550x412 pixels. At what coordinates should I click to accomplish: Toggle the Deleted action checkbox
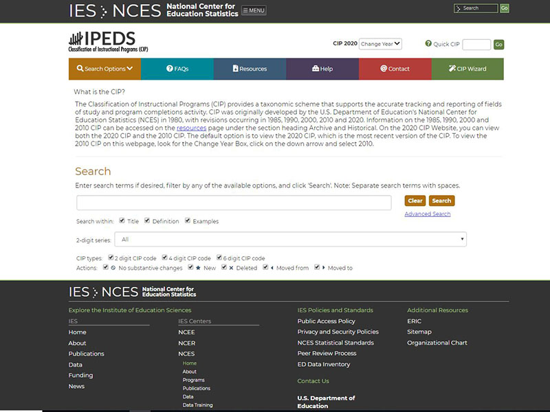(x=224, y=267)
